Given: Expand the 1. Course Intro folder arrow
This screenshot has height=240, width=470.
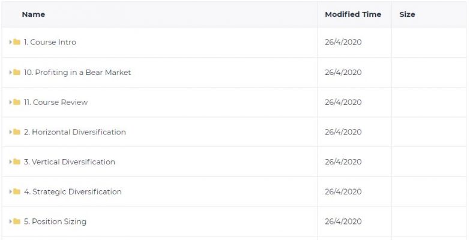Looking at the screenshot, I should point(10,42).
